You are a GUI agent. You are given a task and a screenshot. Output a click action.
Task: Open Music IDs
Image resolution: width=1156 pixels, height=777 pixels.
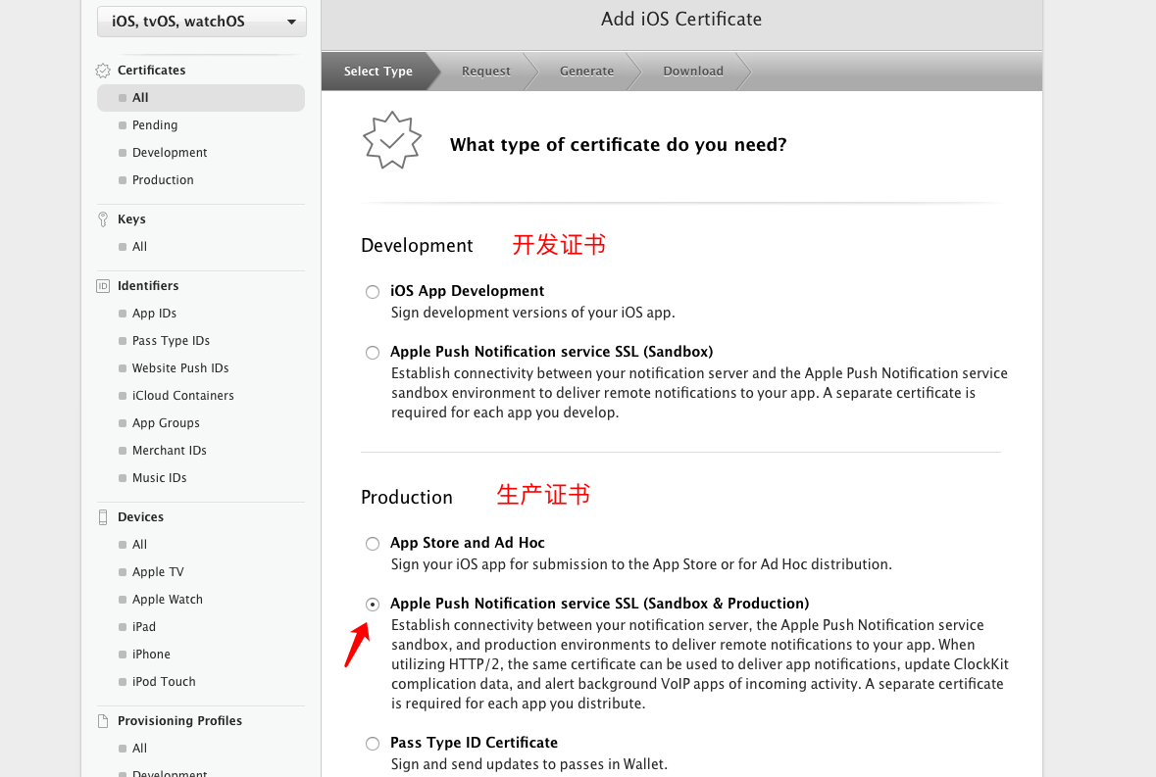click(x=159, y=477)
